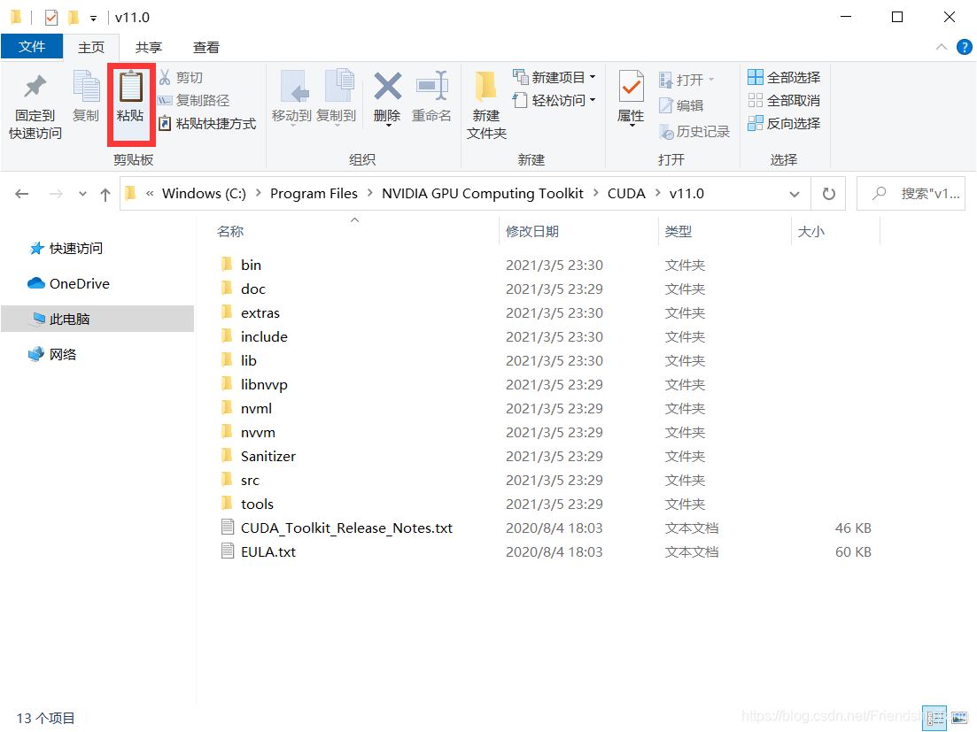Image resolution: width=977 pixels, height=732 pixels.
Task: Click the Pin to Quick Access icon
Action: tap(35, 89)
